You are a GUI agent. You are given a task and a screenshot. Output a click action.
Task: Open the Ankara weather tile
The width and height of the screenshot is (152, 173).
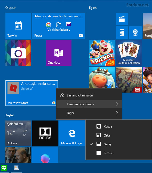pos(18,133)
